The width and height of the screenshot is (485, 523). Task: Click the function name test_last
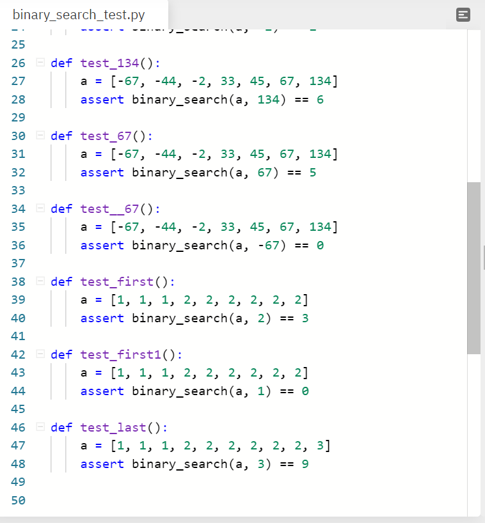click(113, 428)
